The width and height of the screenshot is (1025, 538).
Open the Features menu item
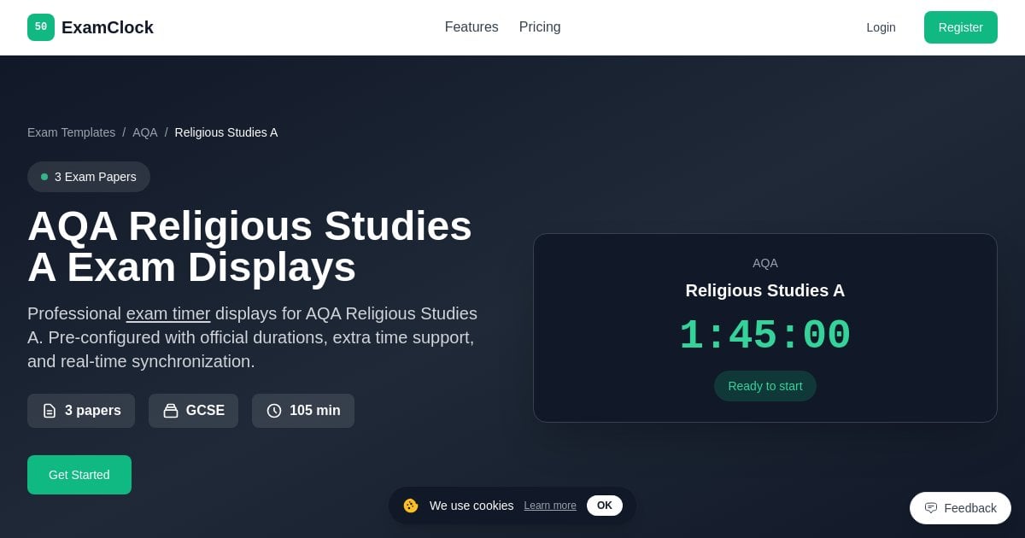pyautogui.click(x=471, y=27)
